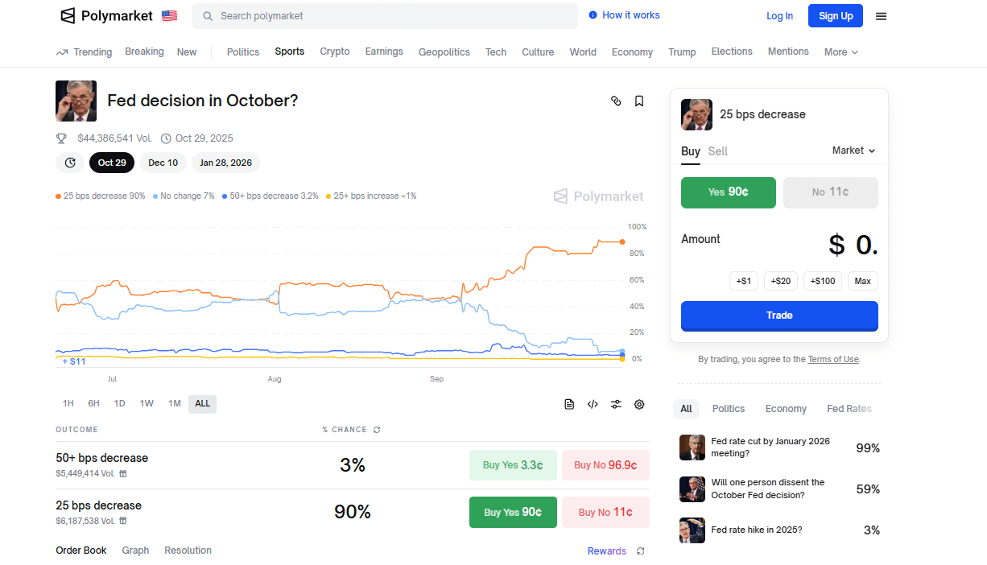This screenshot has width=987, height=565.
Task: Open chart settings gear icon
Action: (639, 404)
